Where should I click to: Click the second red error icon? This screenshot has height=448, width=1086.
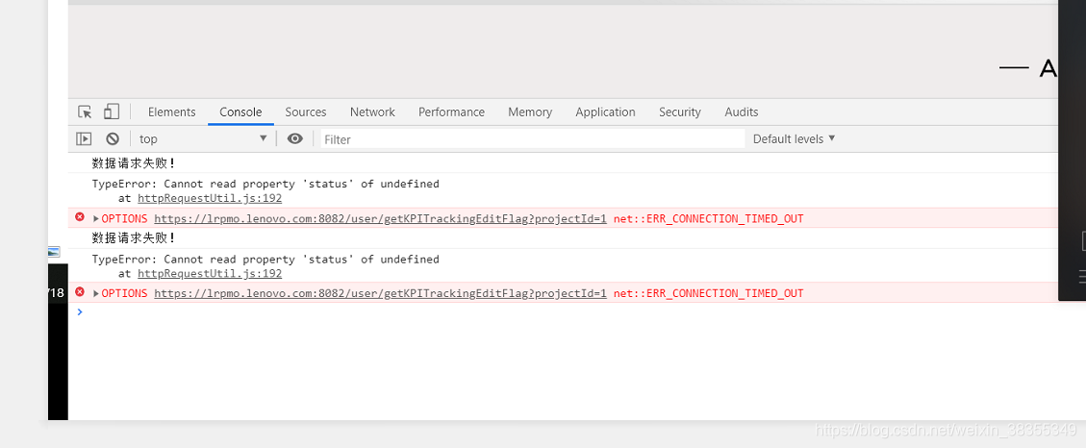click(80, 292)
